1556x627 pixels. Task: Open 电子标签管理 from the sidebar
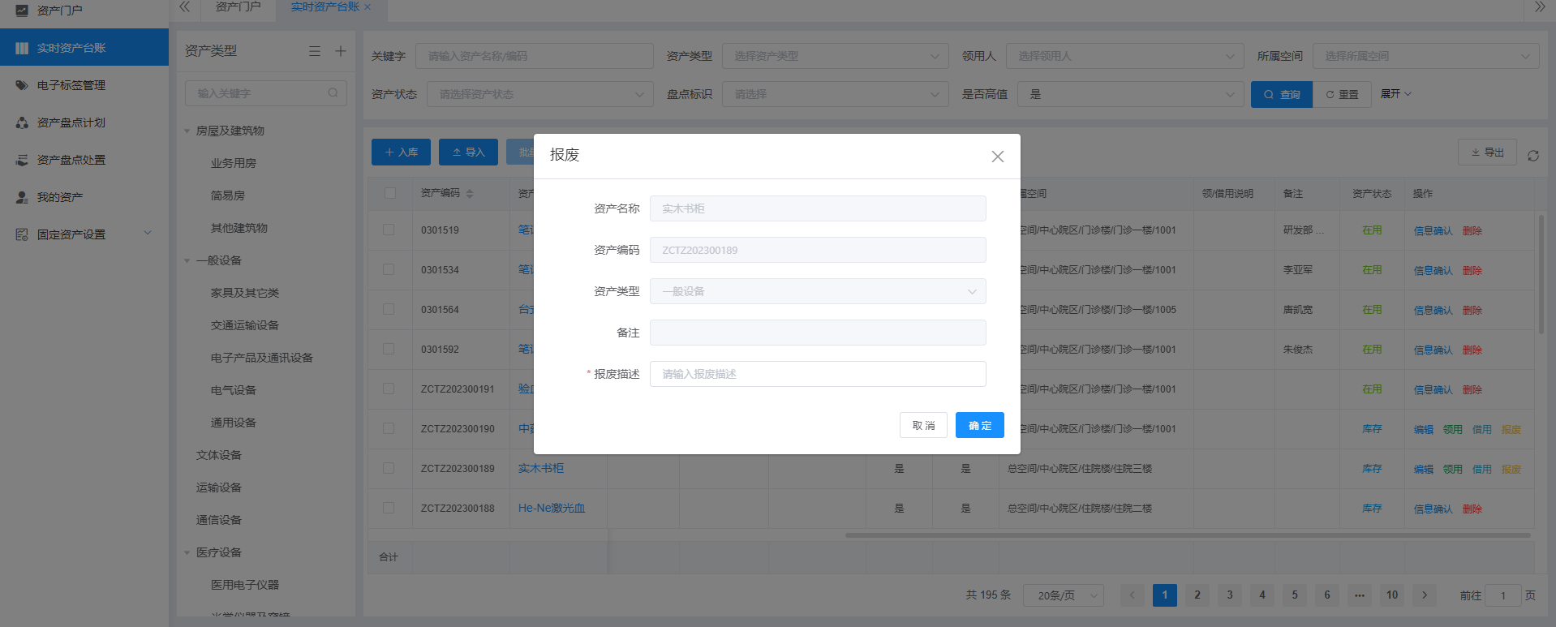(x=71, y=85)
